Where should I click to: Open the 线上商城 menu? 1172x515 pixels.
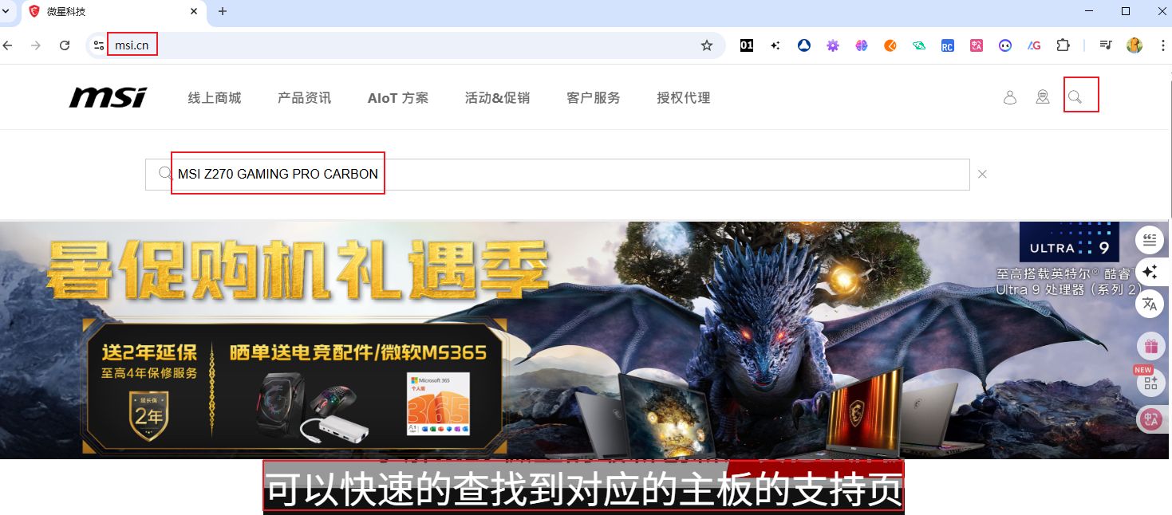tap(215, 98)
